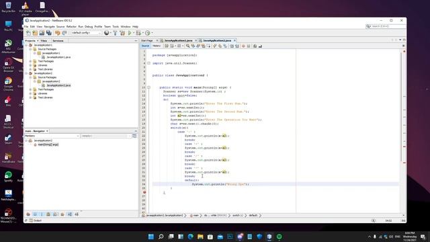The width and height of the screenshot is (430, 242).
Task: Click the Source editor view button
Action: point(145,46)
